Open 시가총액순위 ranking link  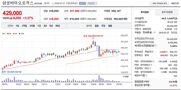click(x=141, y=22)
